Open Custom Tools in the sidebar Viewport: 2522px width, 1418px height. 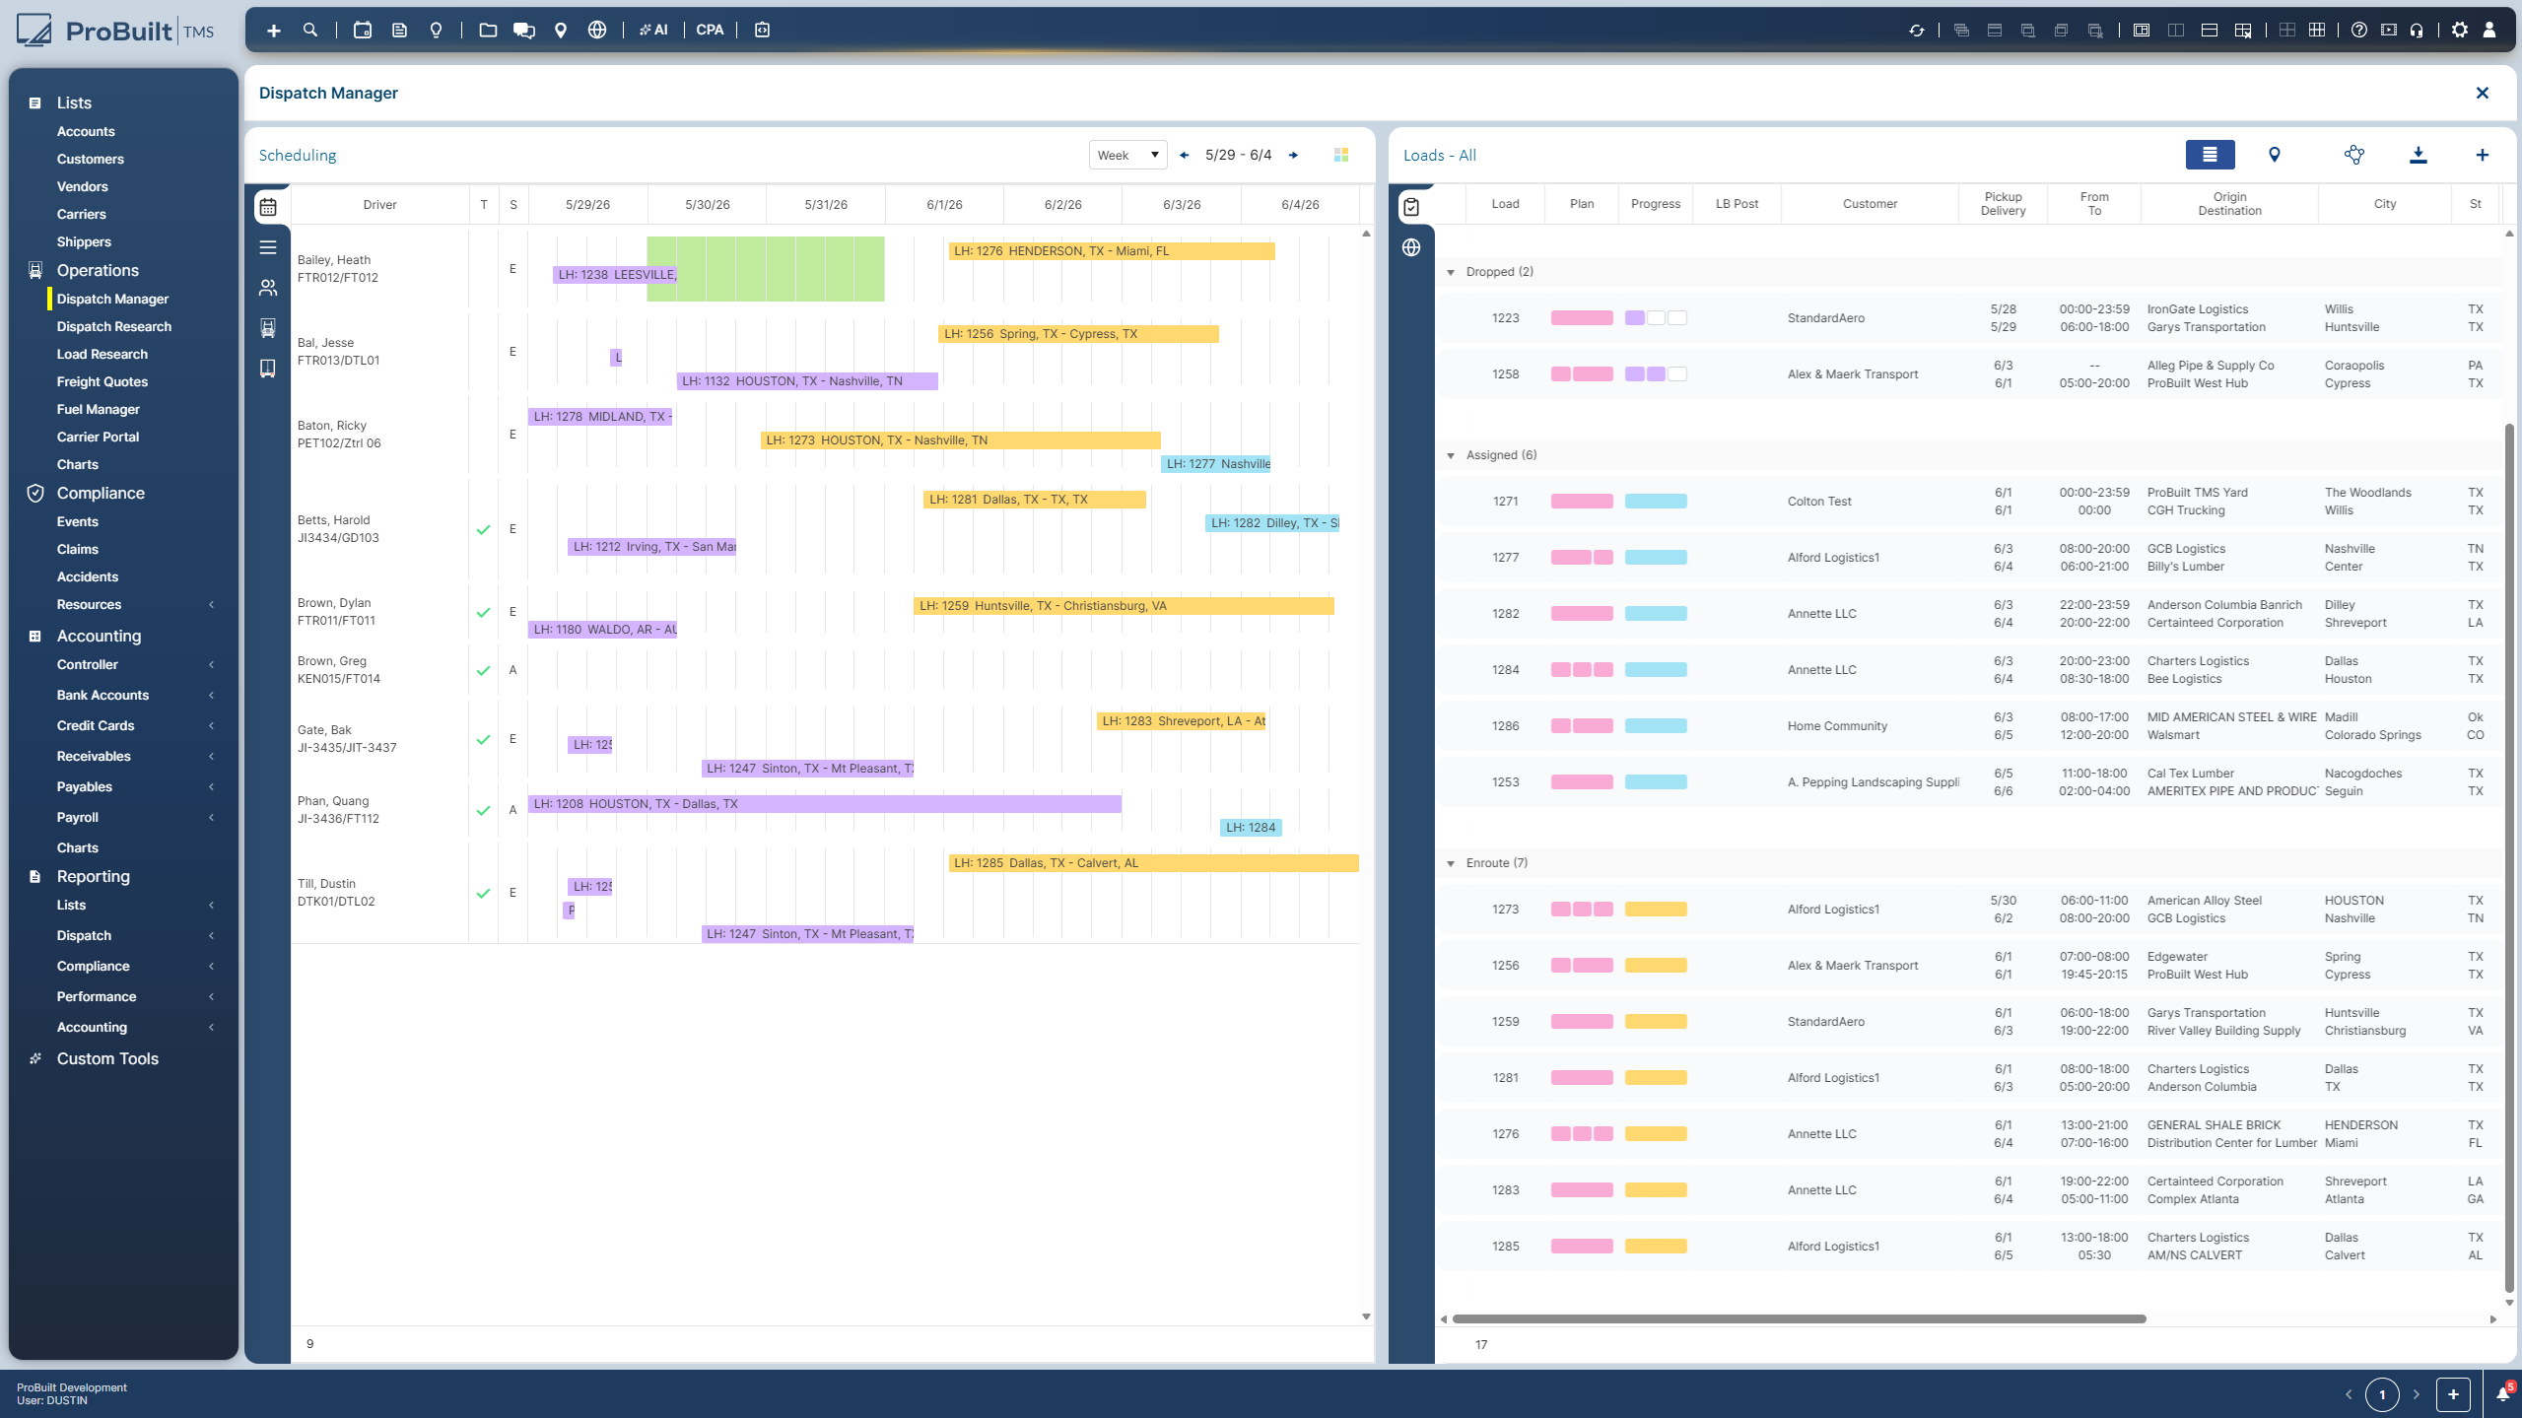pos(107,1058)
